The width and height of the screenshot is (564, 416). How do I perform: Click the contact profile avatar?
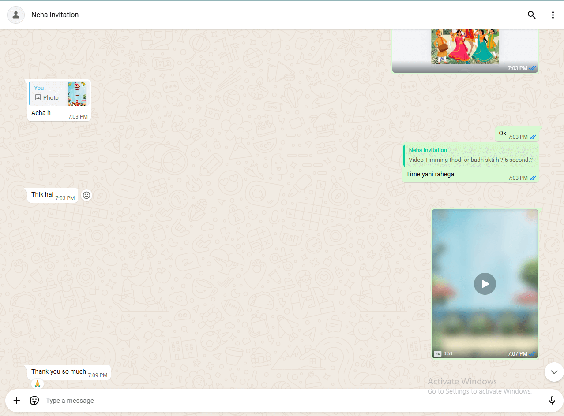click(x=16, y=15)
